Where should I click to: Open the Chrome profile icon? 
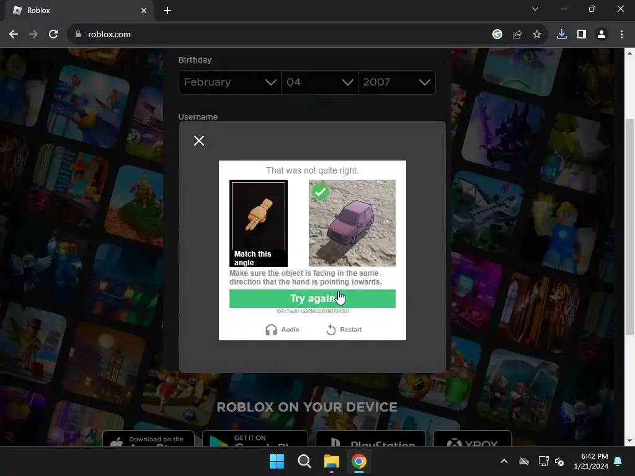pos(602,35)
